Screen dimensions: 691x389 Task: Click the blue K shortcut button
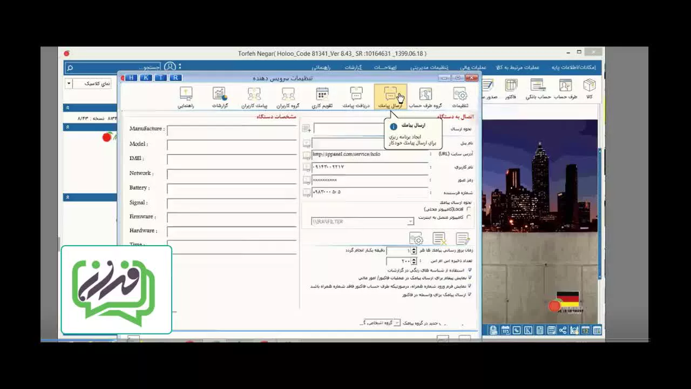[x=146, y=78]
